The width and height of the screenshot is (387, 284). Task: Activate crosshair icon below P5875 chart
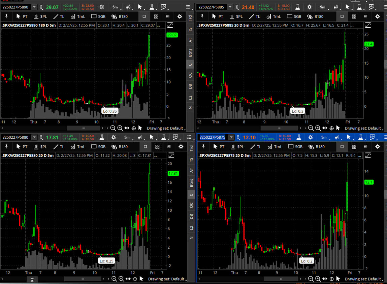[x=332, y=279]
